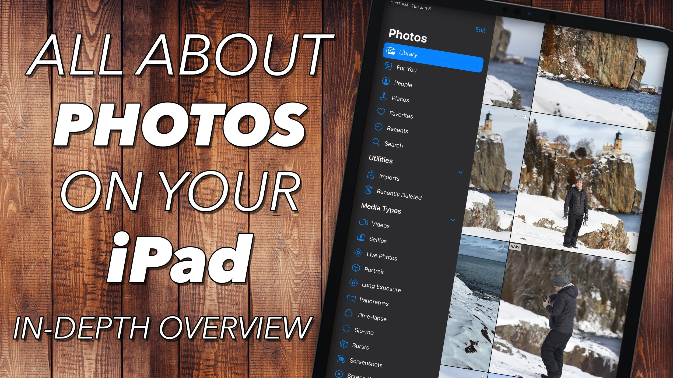Click the People silhouette icon
Viewport: 673px width, 378px height.
coord(386,81)
